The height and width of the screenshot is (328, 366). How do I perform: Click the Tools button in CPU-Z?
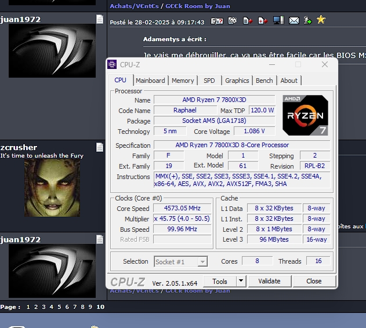click(220, 281)
